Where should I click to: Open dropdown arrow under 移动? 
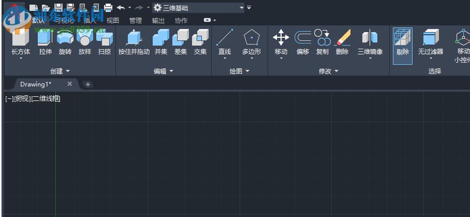click(x=281, y=58)
